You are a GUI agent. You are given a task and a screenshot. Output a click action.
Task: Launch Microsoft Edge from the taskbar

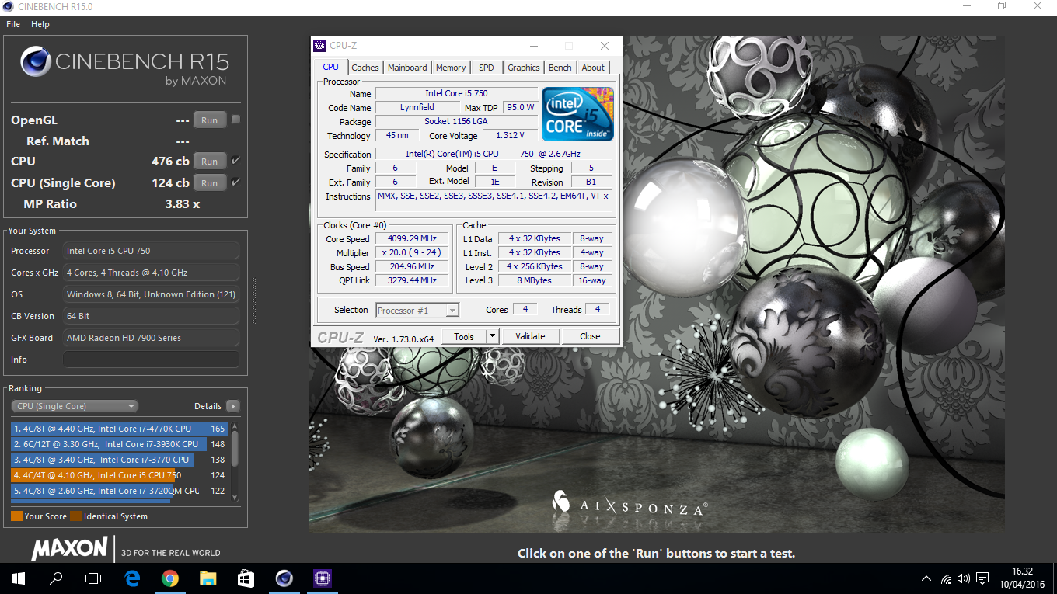pos(132,578)
